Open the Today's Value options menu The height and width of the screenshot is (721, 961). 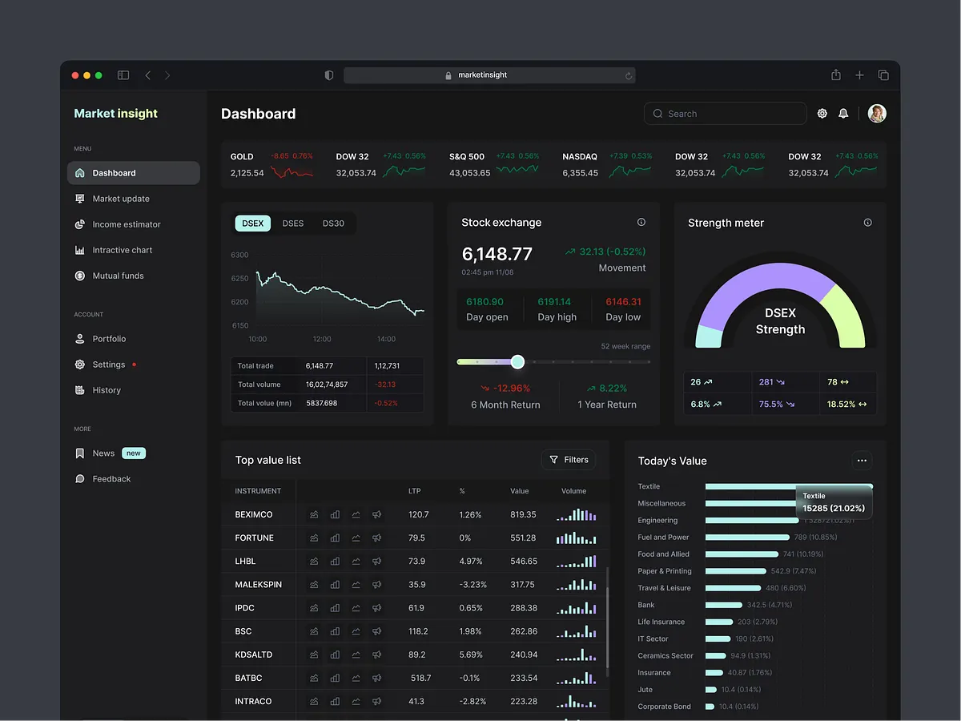tap(862, 460)
